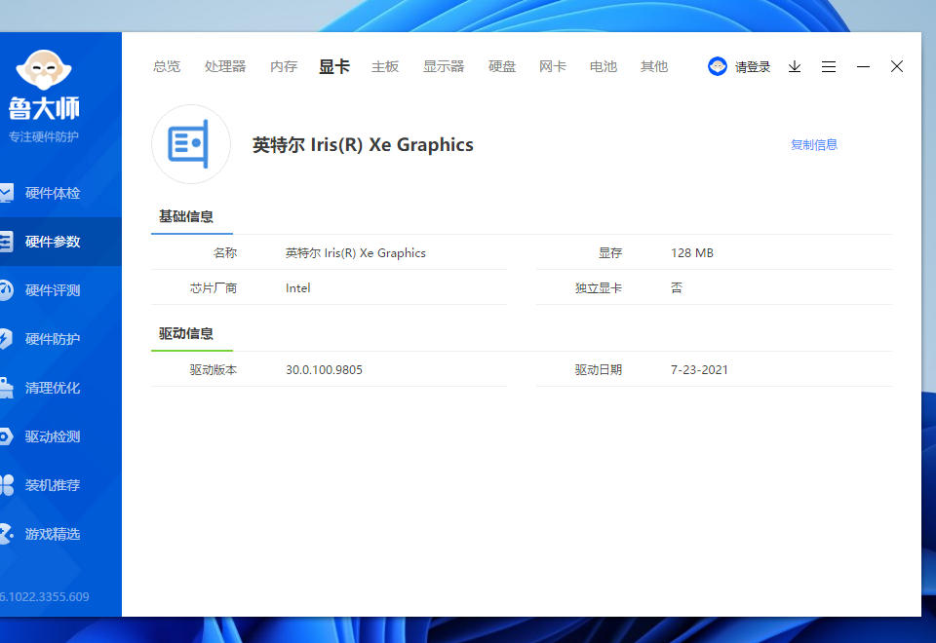936x643 pixels.
Task: Open 游戏精选 icon
Action: tap(6, 534)
